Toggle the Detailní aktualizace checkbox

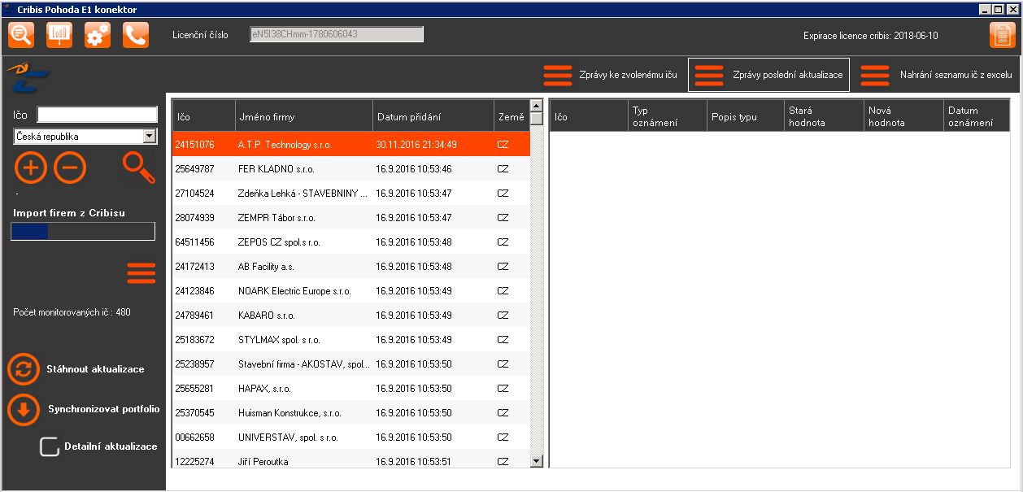coord(50,446)
